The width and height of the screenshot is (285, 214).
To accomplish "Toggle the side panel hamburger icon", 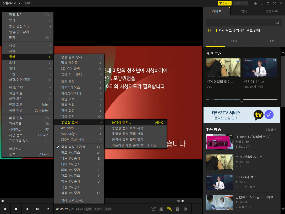I will (x=197, y=209).
